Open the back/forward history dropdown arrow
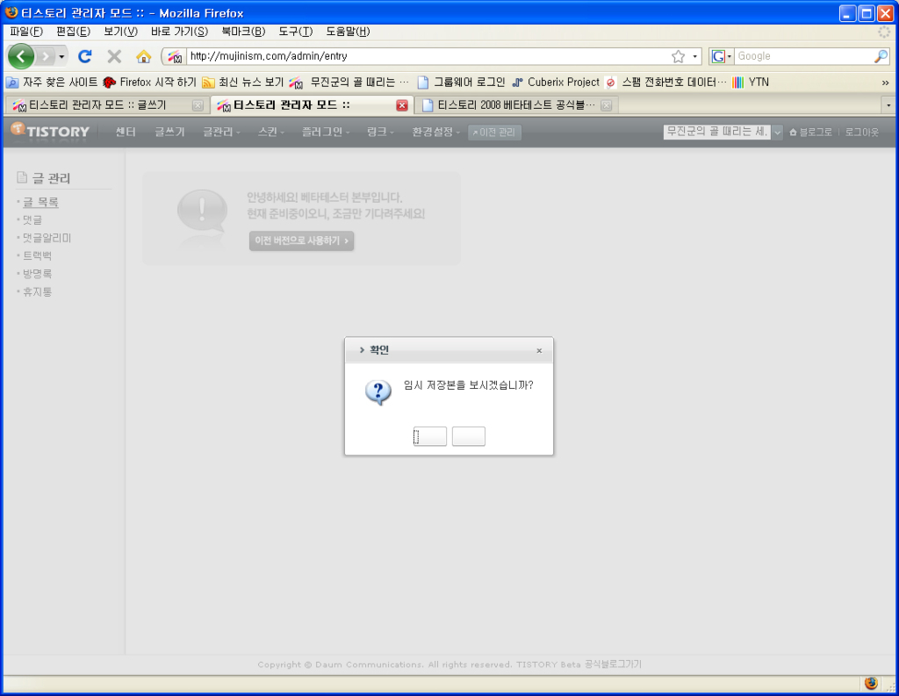The image size is (899, 696). [61, 56]
